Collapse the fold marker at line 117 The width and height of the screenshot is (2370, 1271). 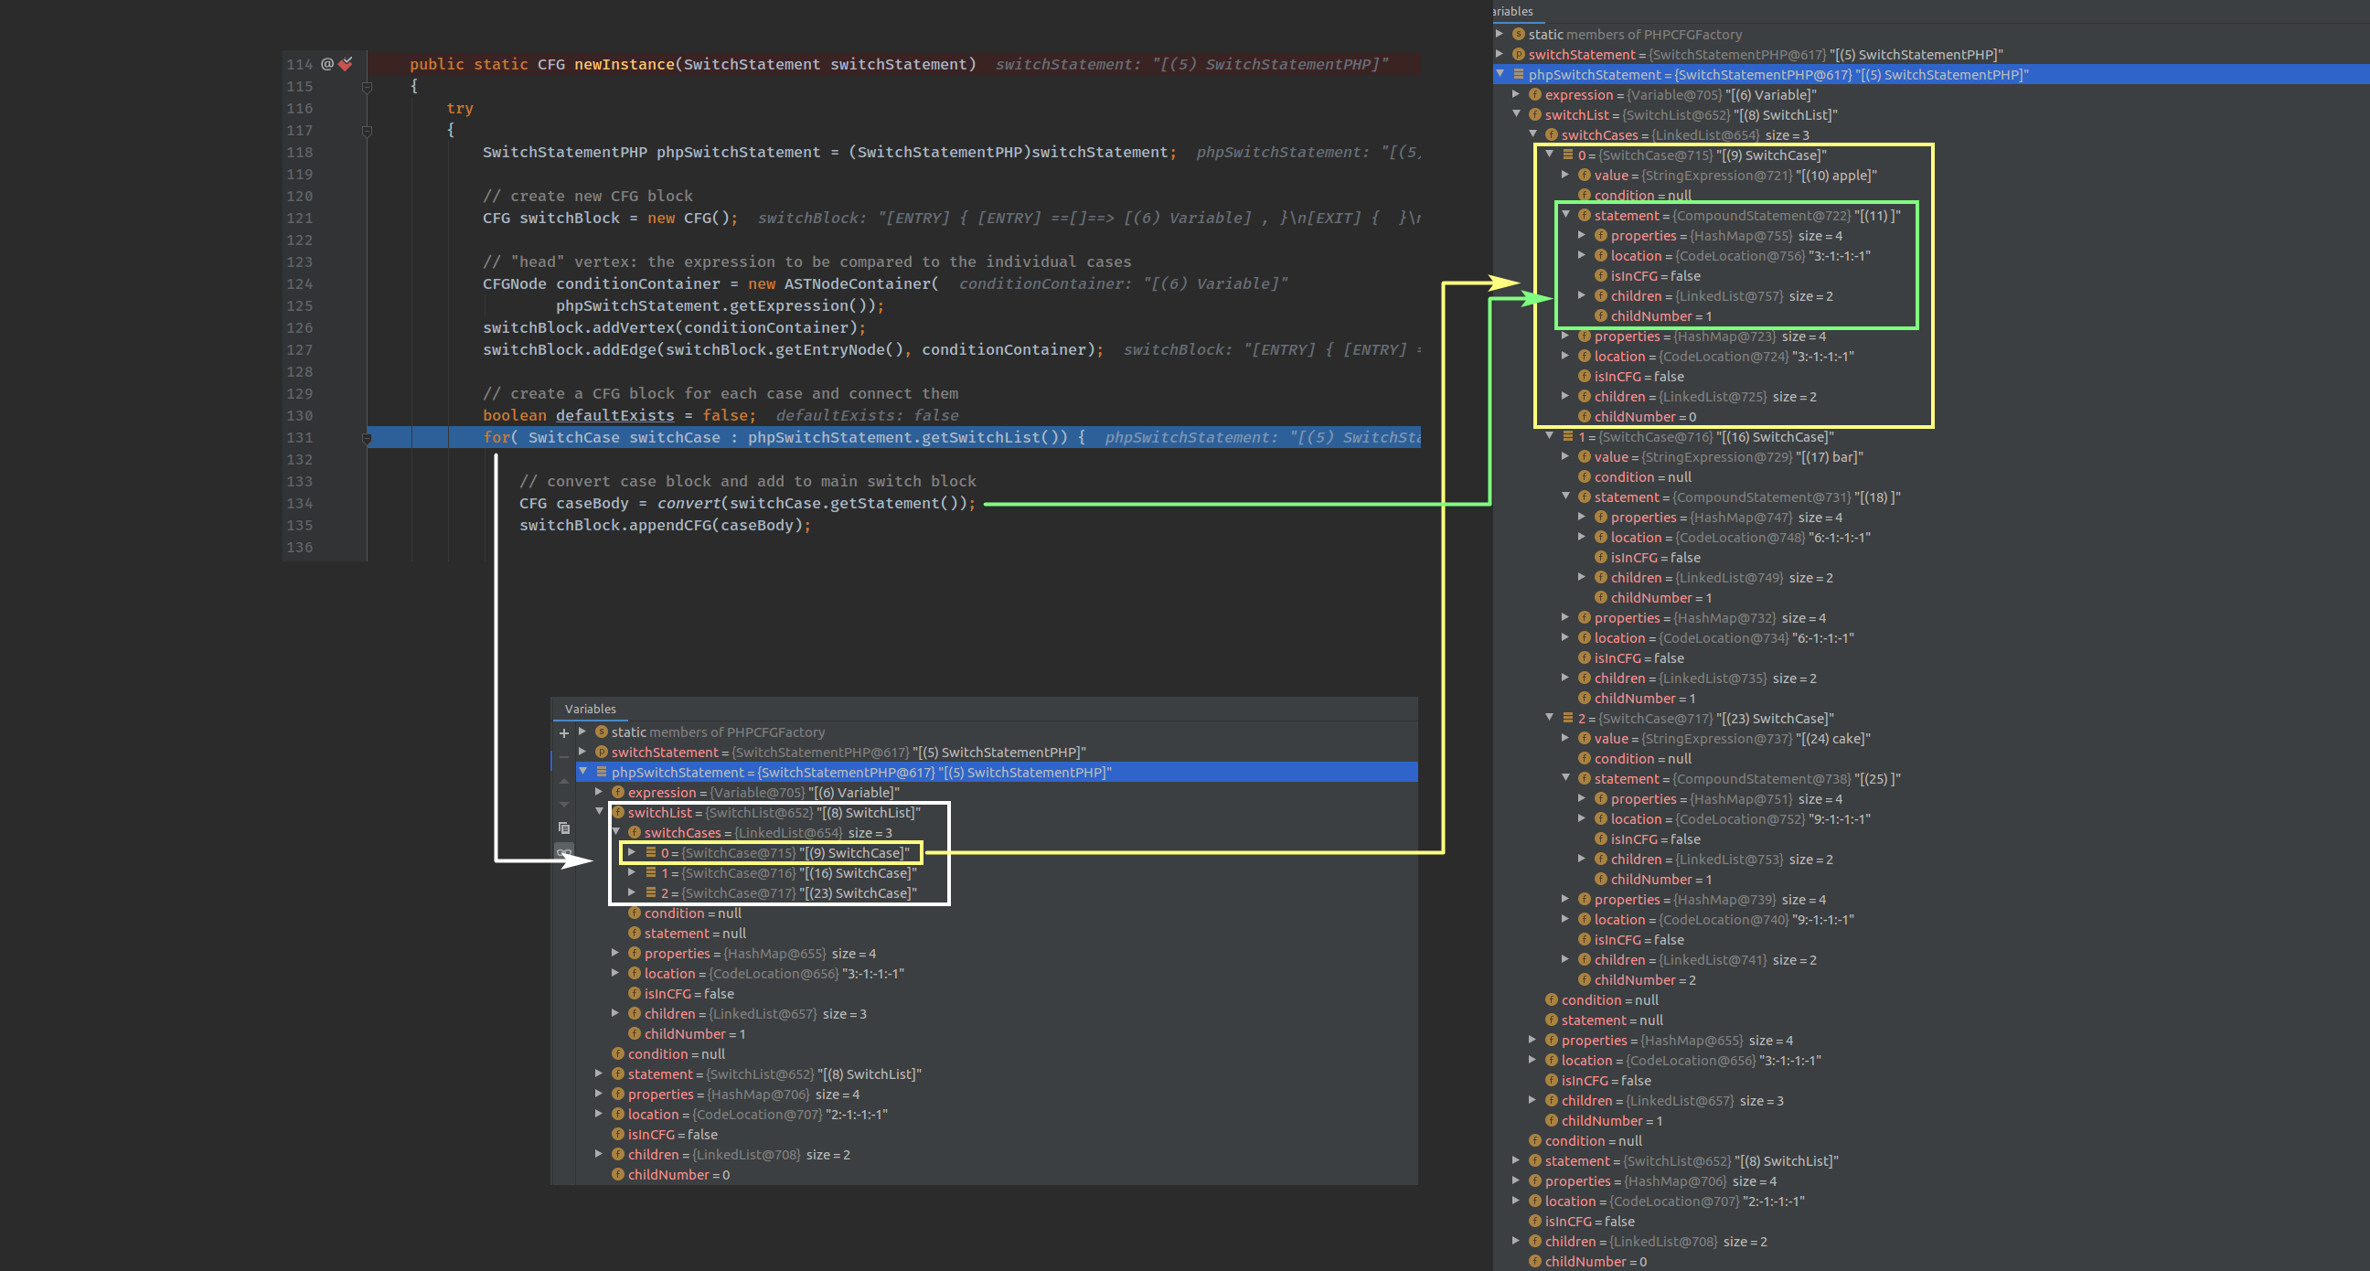tap(367, 131)
